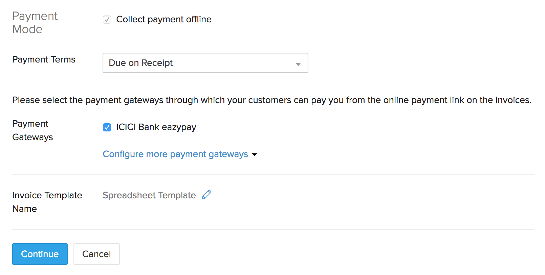Click the Payment Terms dropdown arrow
The height and width of the screenshot is (275, 545).
pos(298,64)
